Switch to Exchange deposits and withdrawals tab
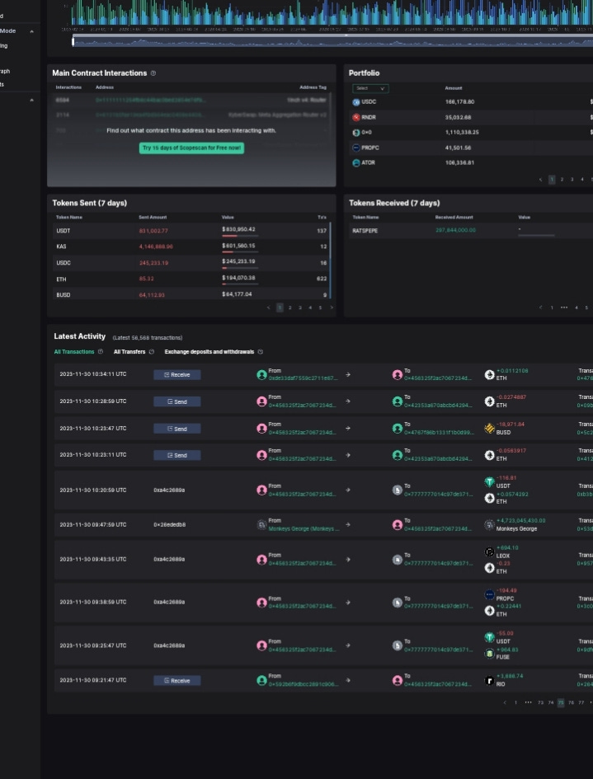Image resolution: width=593 pixels, height=779 pixels. click(209, 352)
